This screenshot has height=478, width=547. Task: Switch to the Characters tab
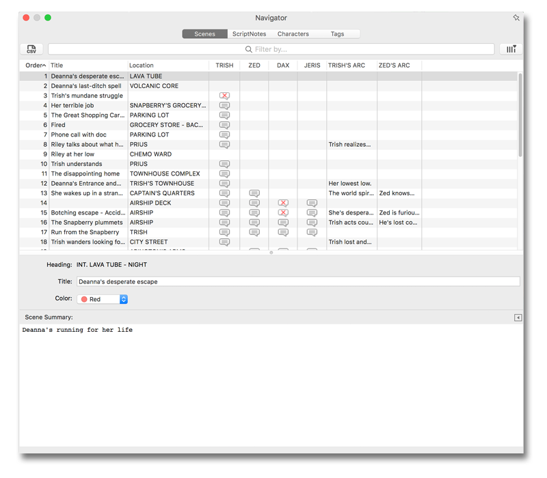(x=293, y=33)
